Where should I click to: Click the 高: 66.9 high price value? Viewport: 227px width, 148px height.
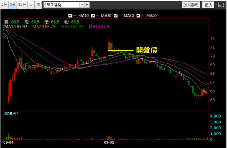32,22
